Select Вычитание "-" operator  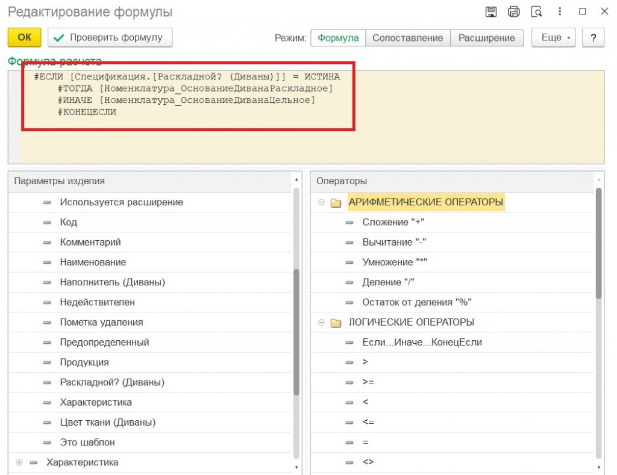452,242
